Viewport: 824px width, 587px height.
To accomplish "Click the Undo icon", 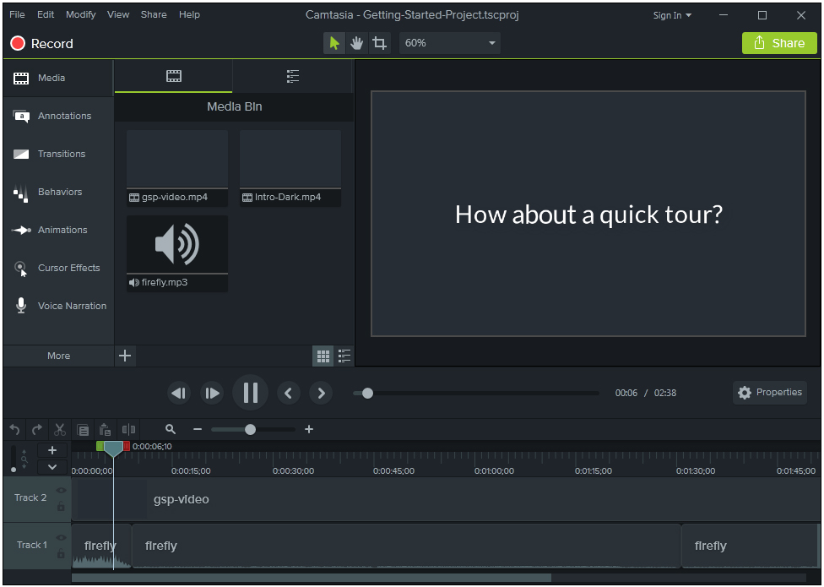I will tap(14, 430).
